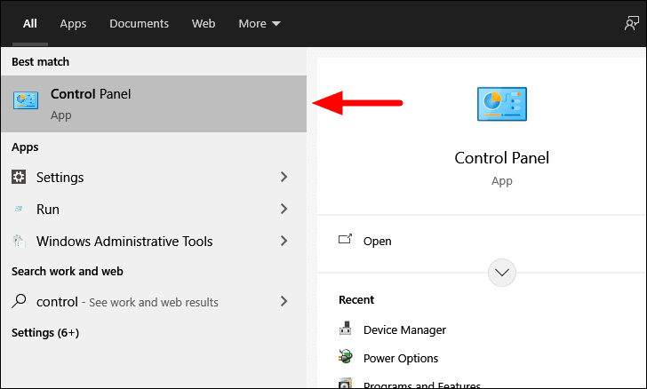
Task: Click the Recent heading in preview pane
Action: click(356, 300)
